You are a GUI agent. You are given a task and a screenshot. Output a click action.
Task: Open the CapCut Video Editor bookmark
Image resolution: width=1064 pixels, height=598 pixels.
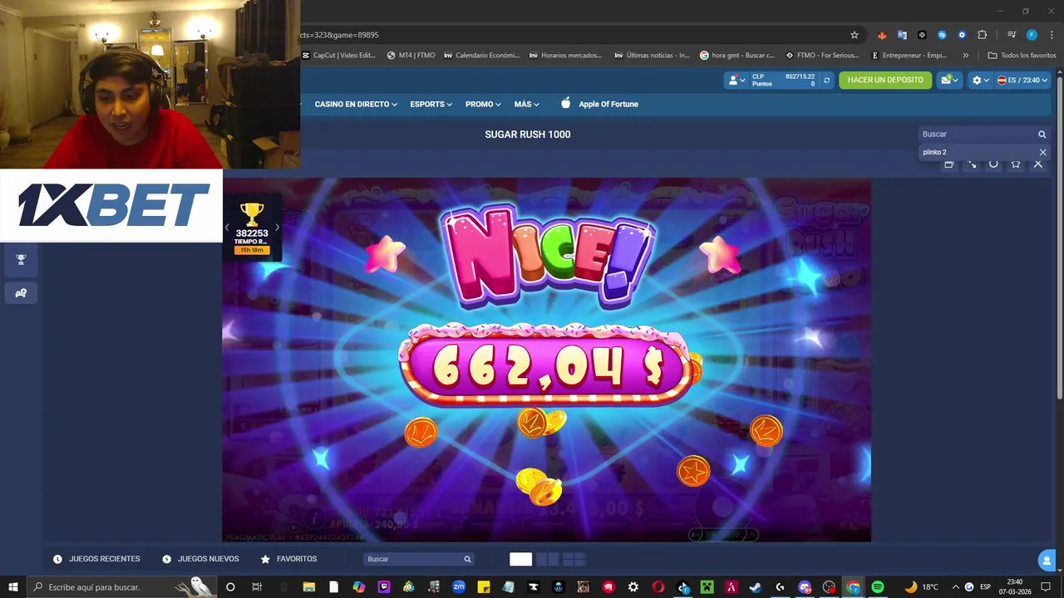tap(339, 56)
